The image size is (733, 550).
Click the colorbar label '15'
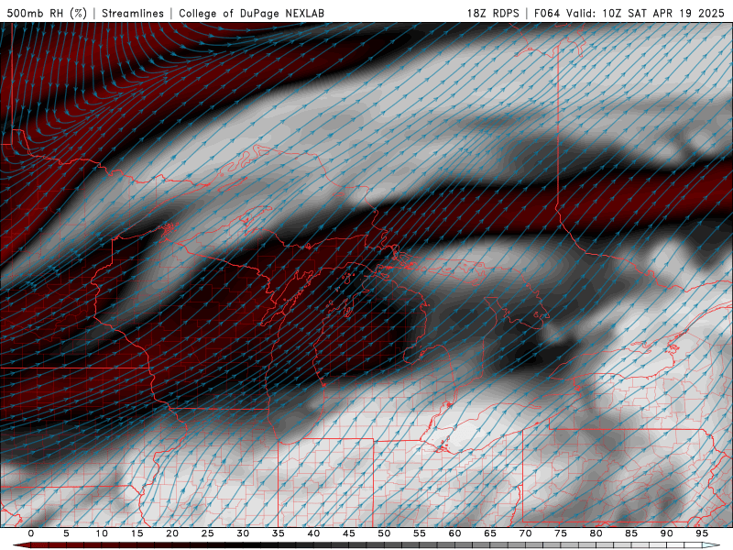coord(137,533)
